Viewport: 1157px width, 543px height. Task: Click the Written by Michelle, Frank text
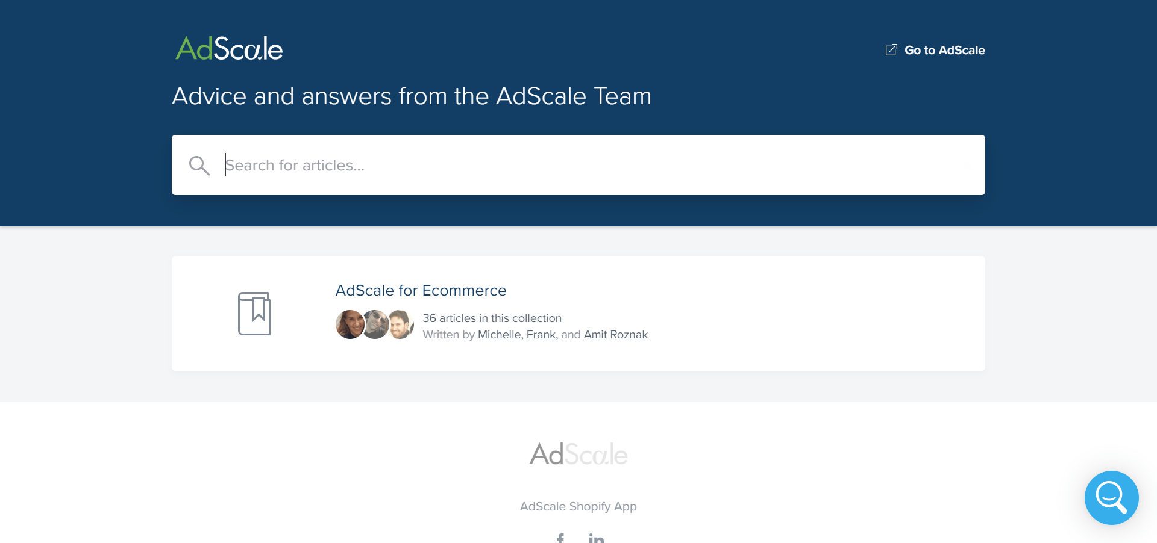click(535, 334)
